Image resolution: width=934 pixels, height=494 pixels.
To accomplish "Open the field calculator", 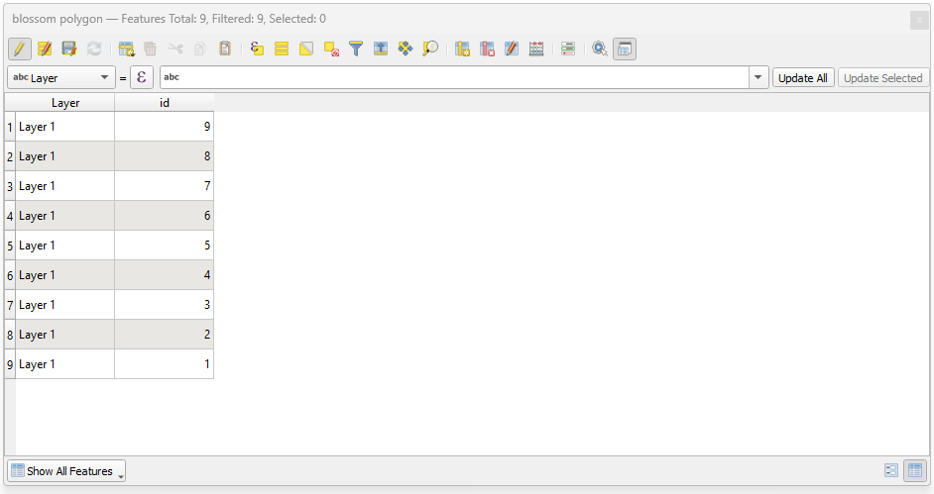I will click(536, 49).
